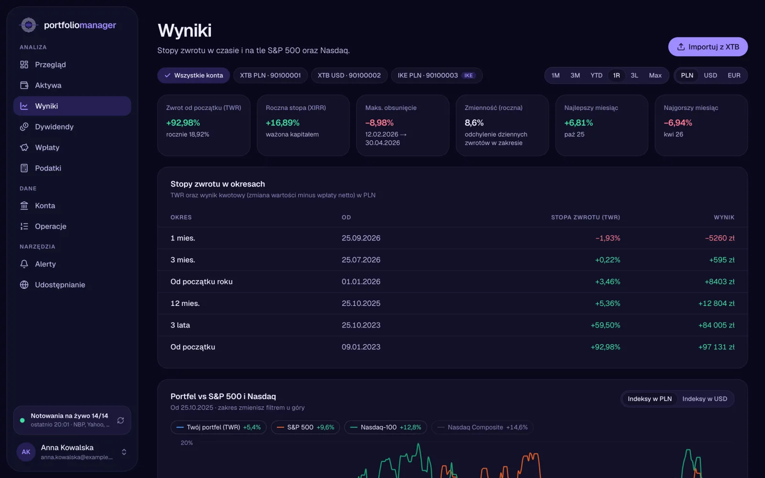The height and width of the screenshot is (478, 765).
Task: Open Przegląd via its grid icon
Action: point(24,65)
